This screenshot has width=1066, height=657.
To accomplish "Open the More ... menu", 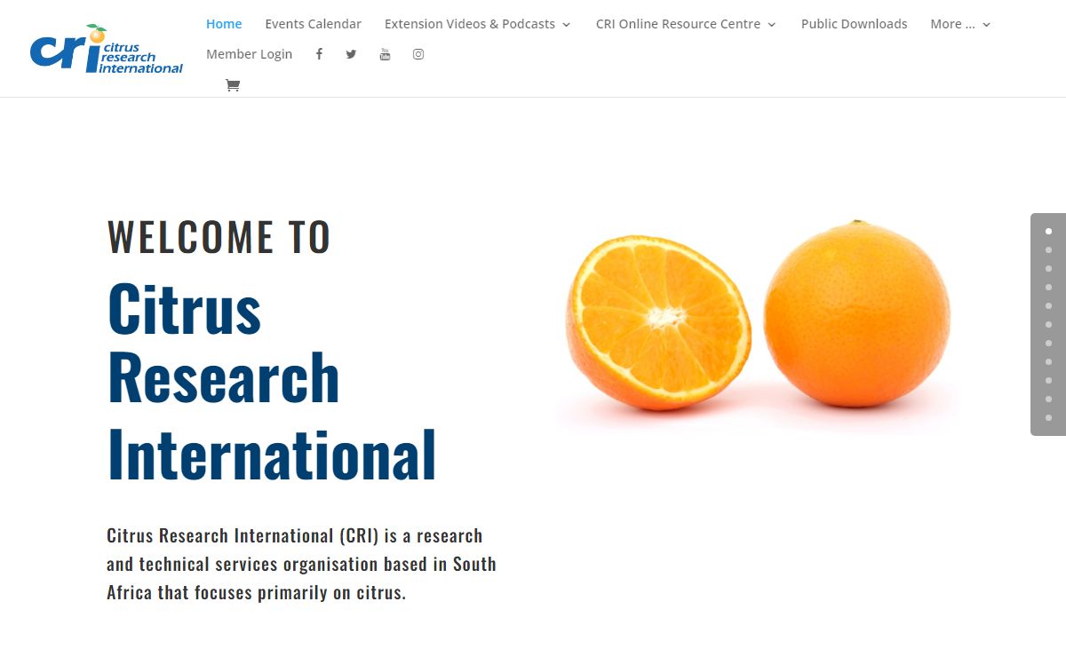I will [960, 24].
